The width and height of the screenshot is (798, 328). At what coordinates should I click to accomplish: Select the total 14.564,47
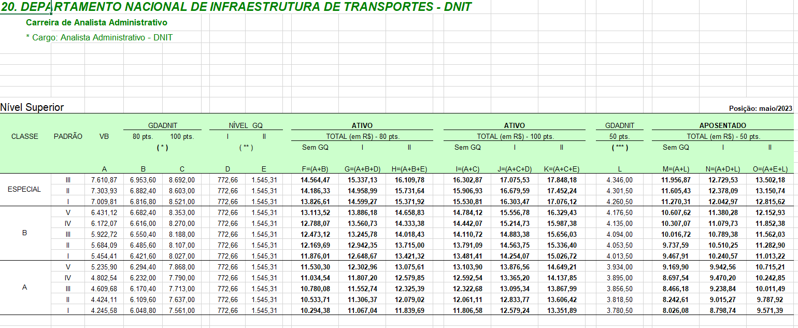tap(316, 180)
